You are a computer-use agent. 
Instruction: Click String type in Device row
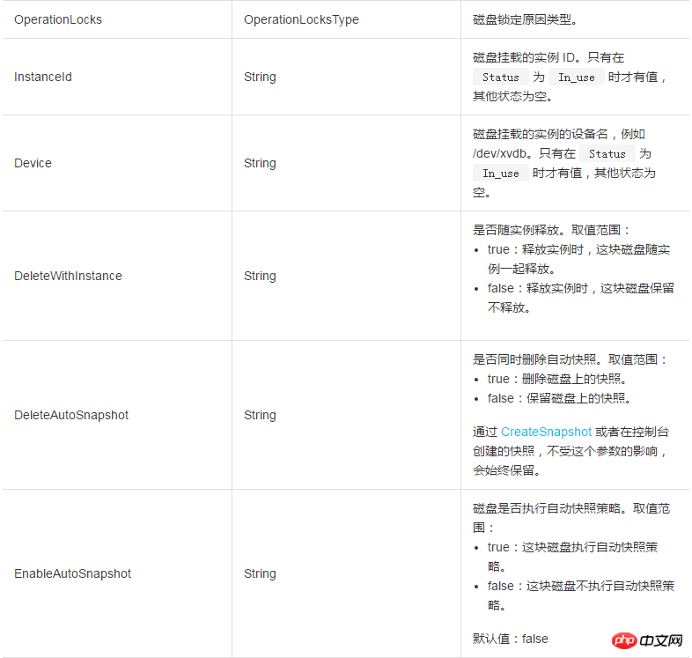(x=260, y=163)
